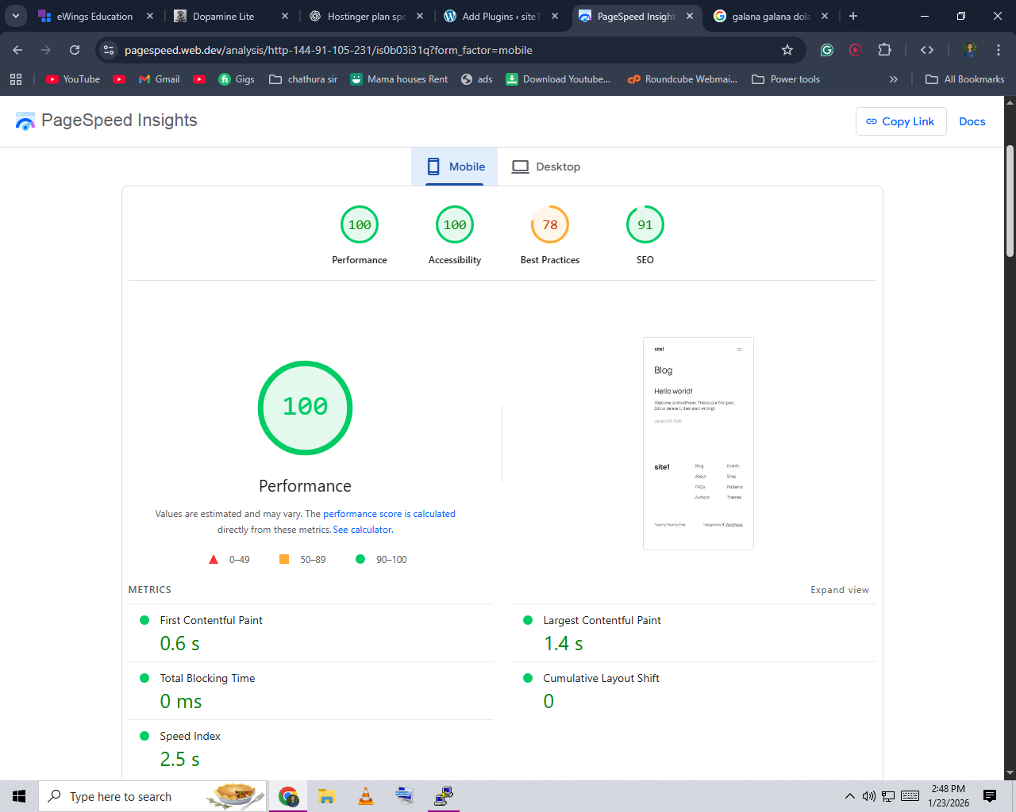Switch to the Dopamine Lite tab
This screenshot has height=812, width=1016.
coord(222,16)
